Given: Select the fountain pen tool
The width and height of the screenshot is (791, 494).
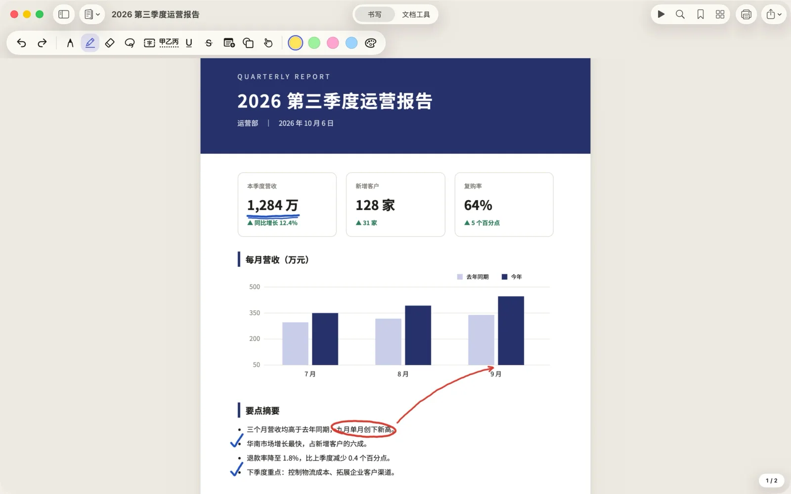Looking at the screenshot, I should tap(70, 43).
